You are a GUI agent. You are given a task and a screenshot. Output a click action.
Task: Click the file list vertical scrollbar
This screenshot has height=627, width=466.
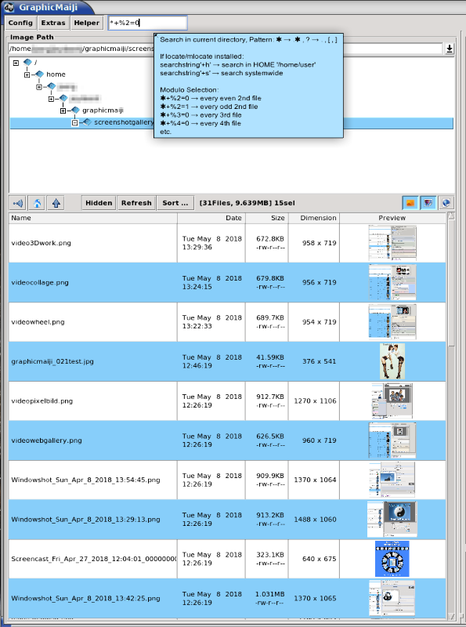(x=451, y=416)
